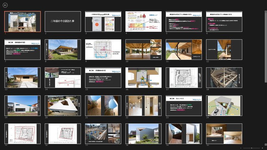Image resolution: width=267 pixels, height=150 pixels.
Task: Select slide 9 structural grid plan
Action: click(103, 50)
